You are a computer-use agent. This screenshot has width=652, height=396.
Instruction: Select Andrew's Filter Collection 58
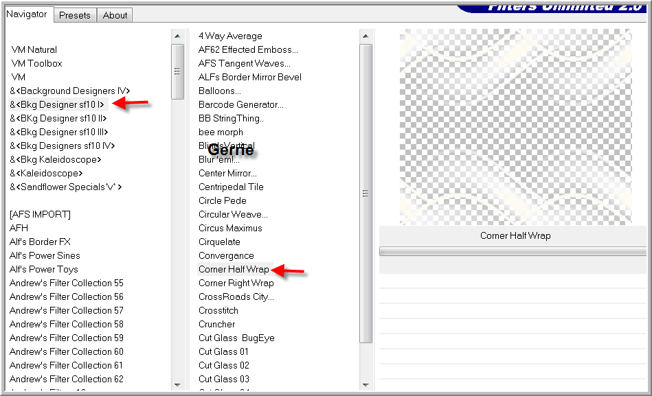pos(67,324)
